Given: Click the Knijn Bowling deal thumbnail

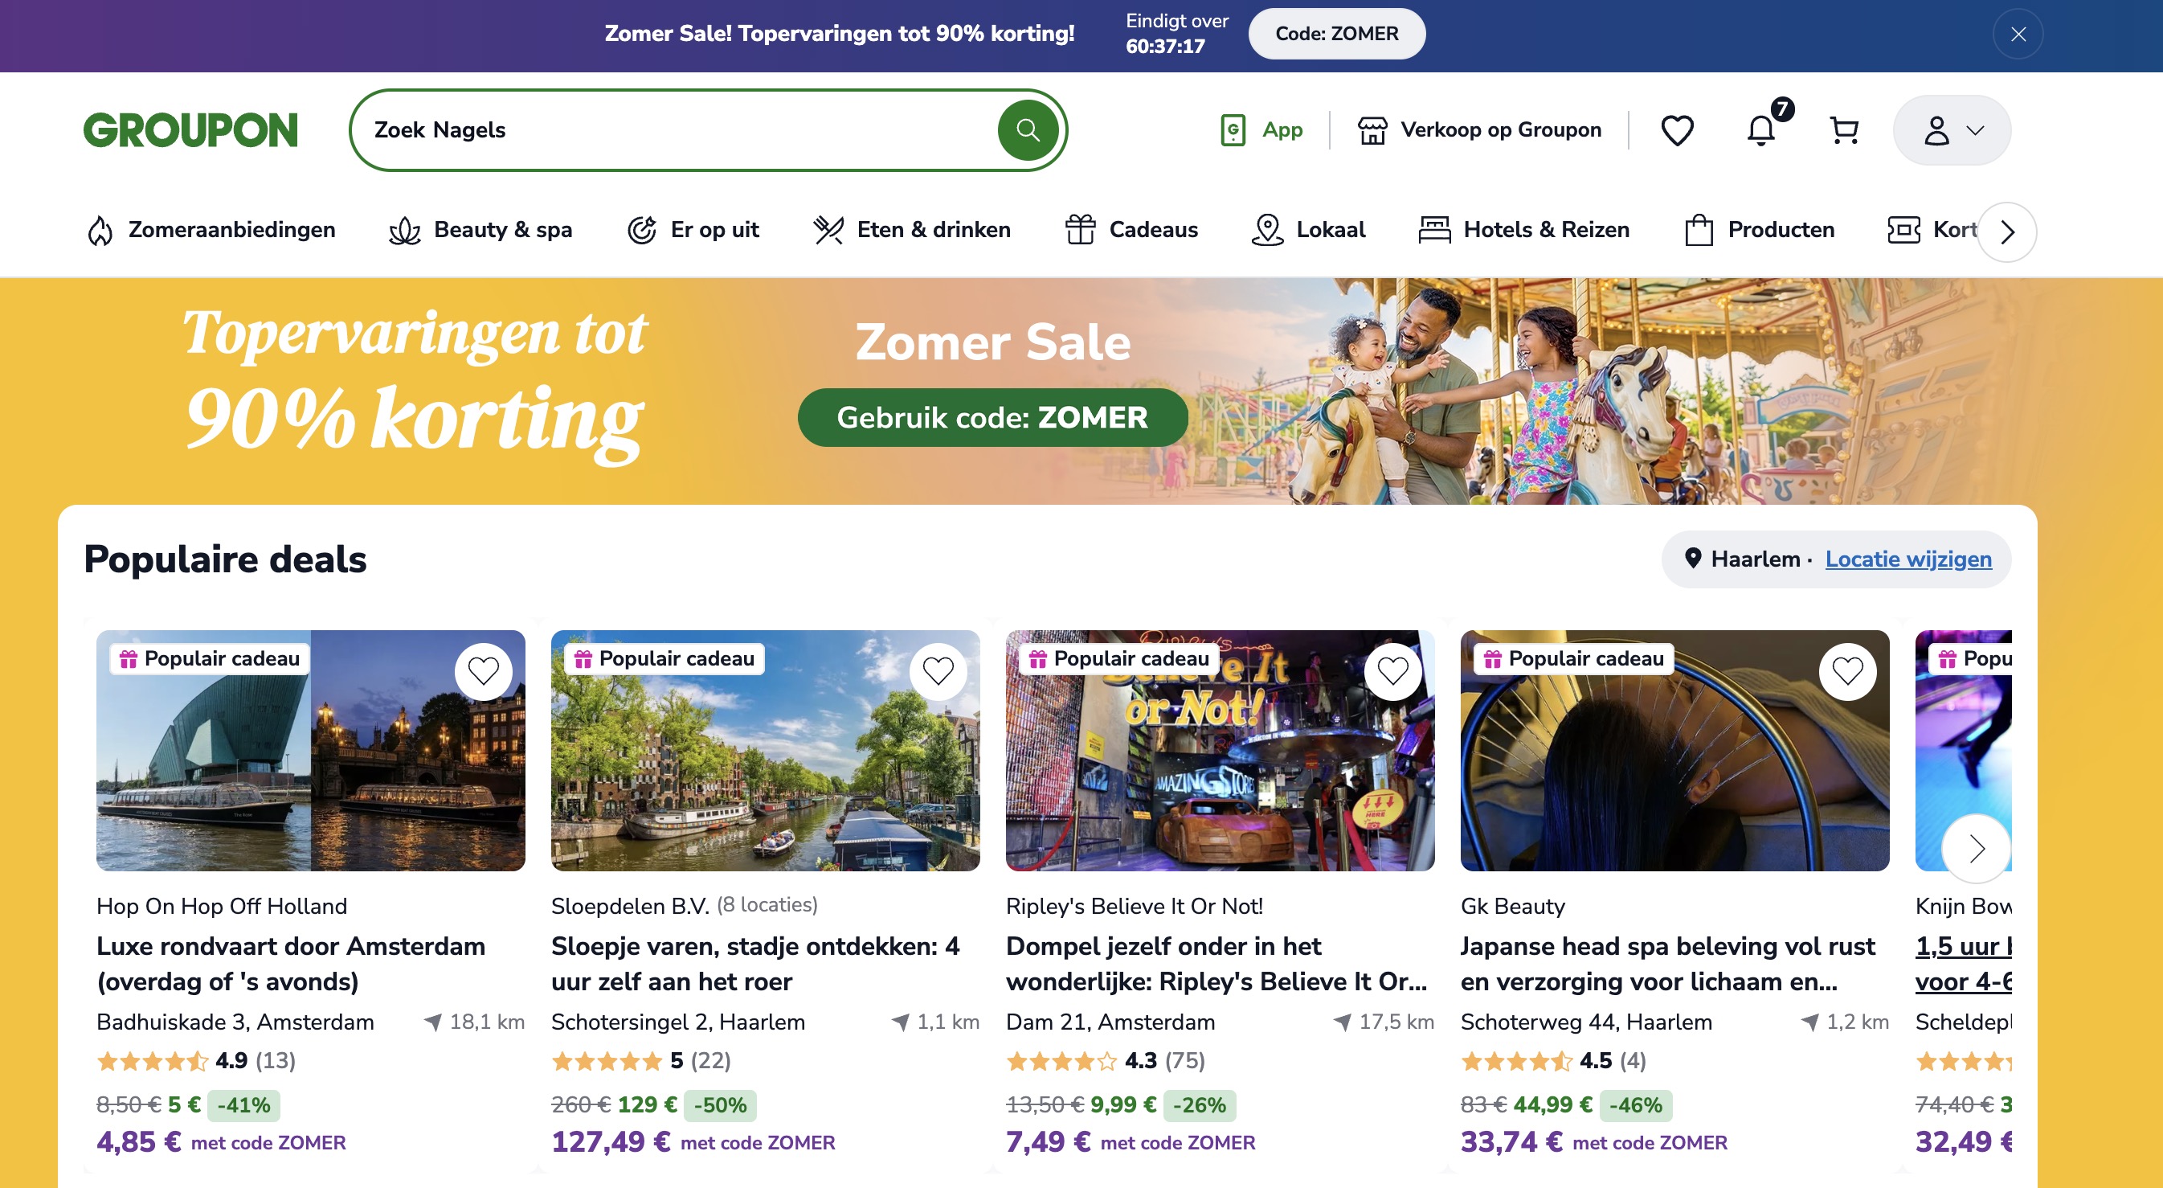Looking at the screenshot, I should click(1963, 750).
